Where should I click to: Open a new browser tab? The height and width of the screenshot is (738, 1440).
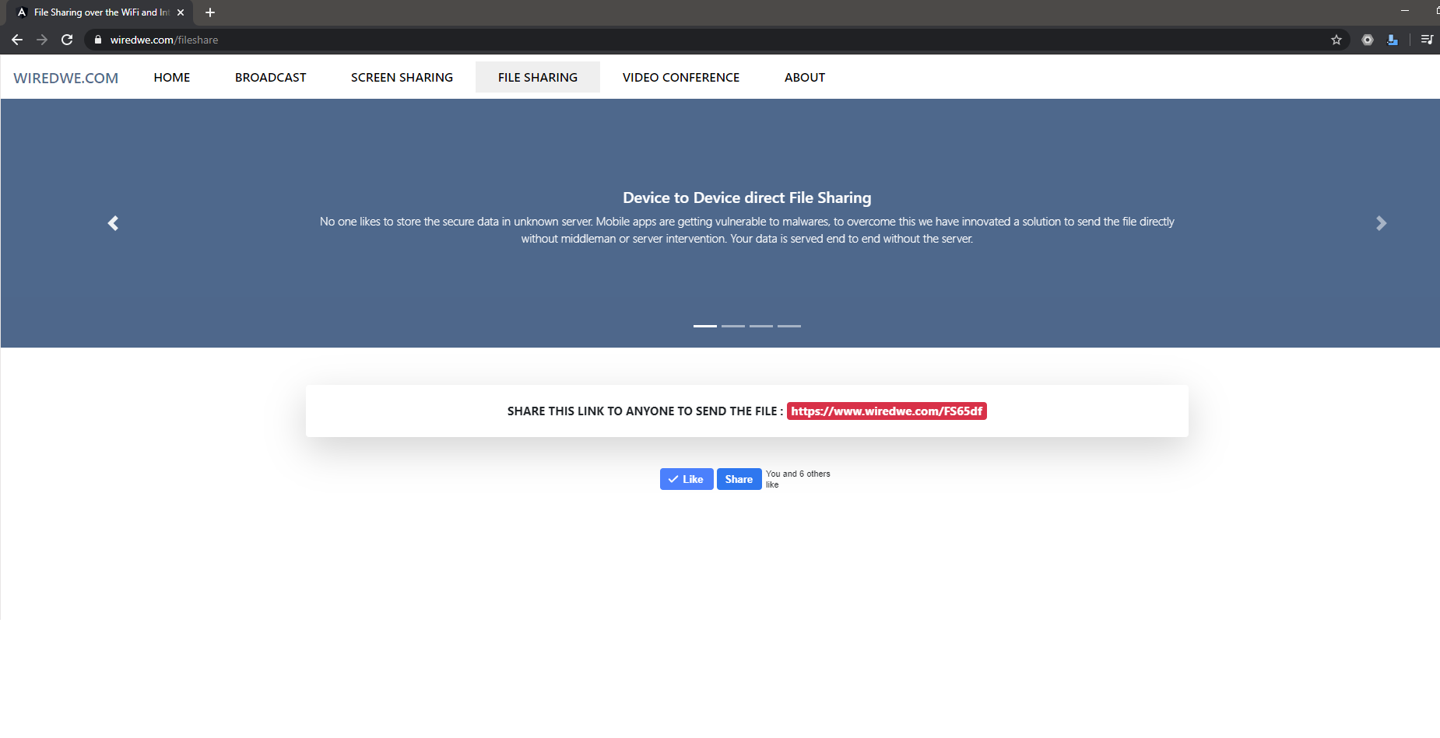(x=210, y=12)
